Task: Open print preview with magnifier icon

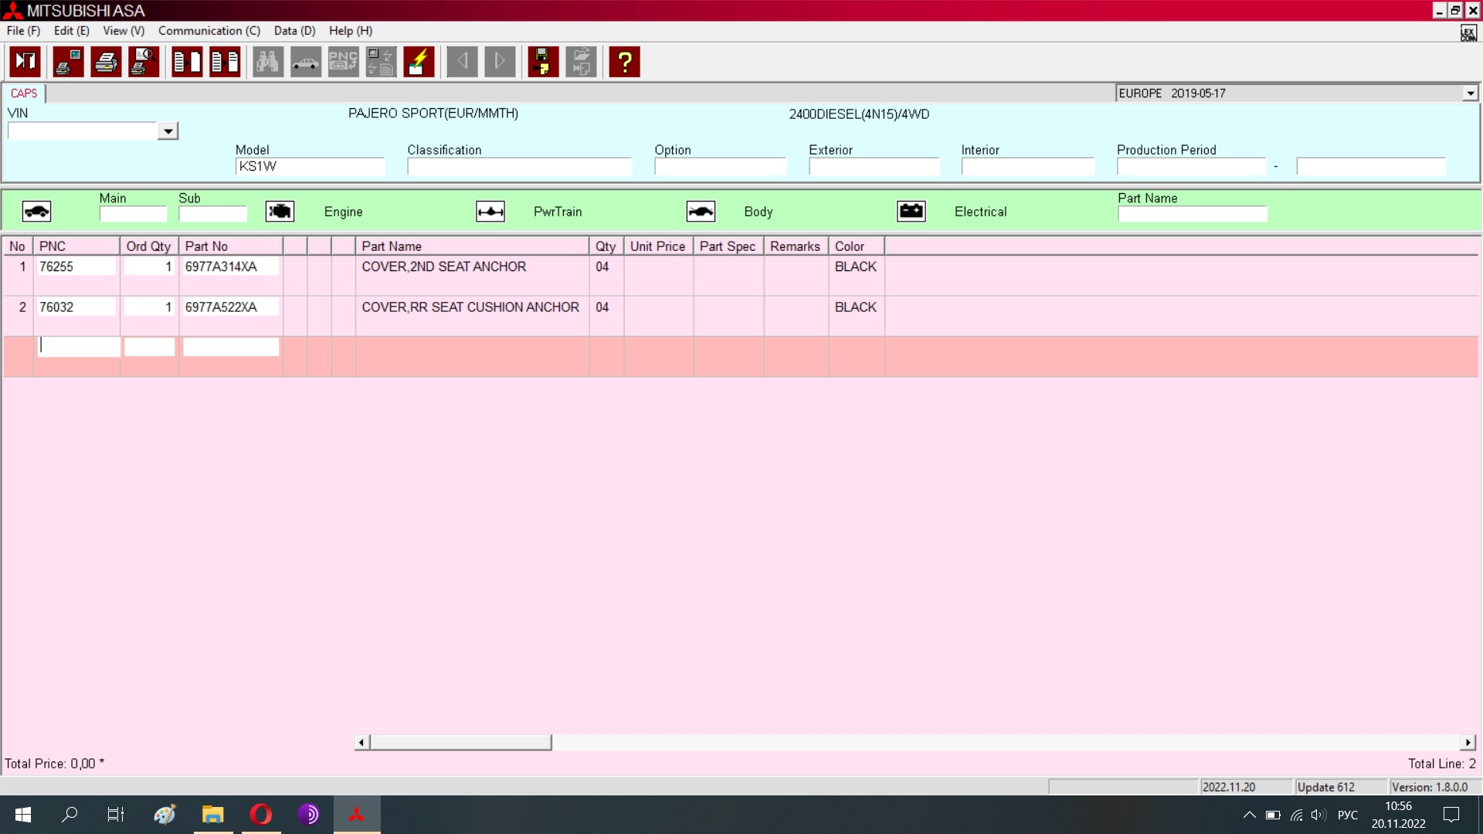Action: 144,62
